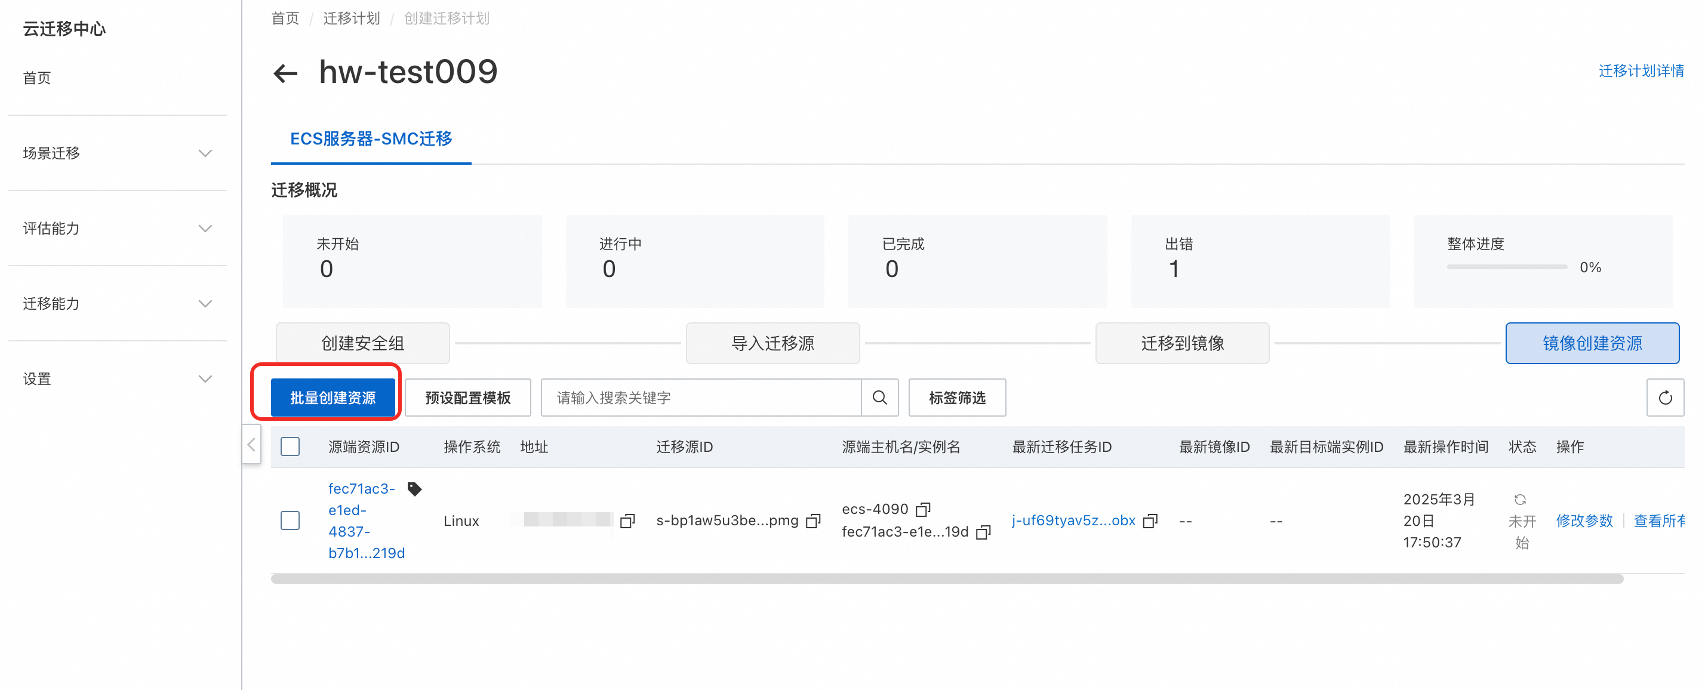Viewport: 1705px width, 690px height.
Task: Expand the 设置 sidebar section
Action: 117,379
